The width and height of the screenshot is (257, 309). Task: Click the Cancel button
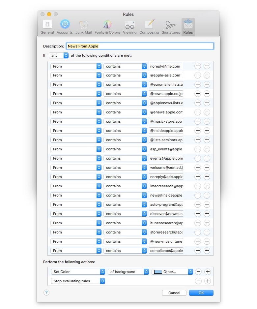[x=174, y=293]
